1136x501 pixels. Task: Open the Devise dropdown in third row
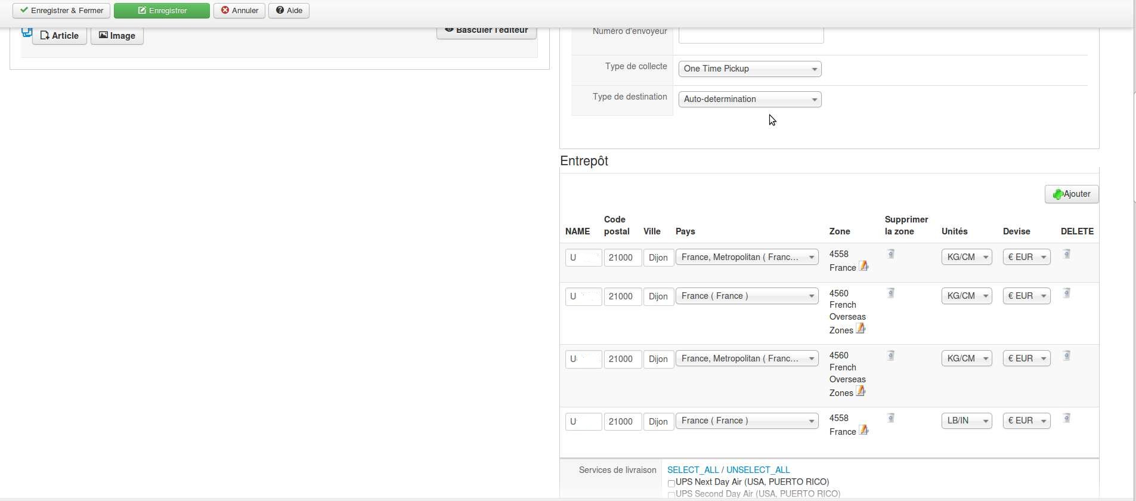pos(1026,359)
